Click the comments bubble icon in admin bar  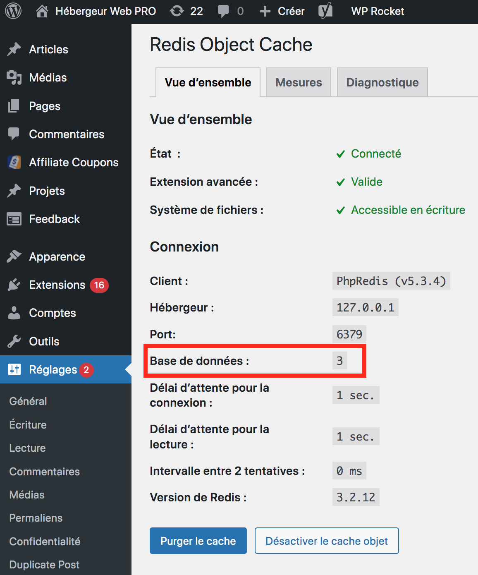(224, 11)
